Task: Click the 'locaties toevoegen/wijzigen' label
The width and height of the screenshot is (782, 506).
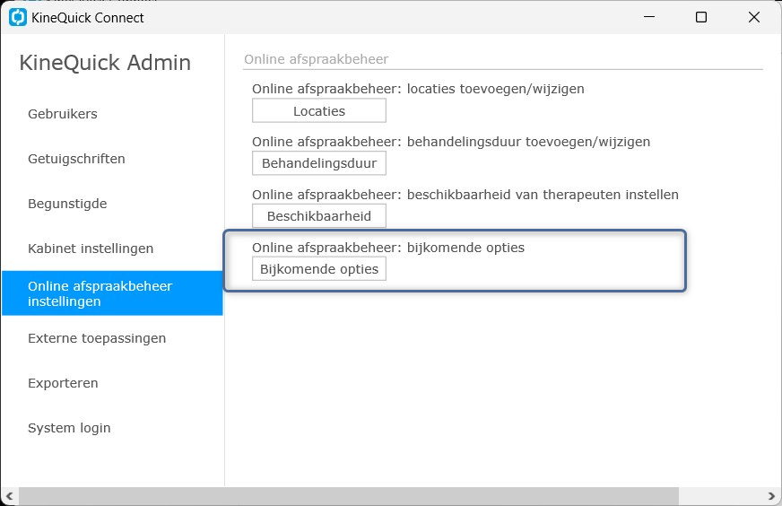Action: coord(496,89)
